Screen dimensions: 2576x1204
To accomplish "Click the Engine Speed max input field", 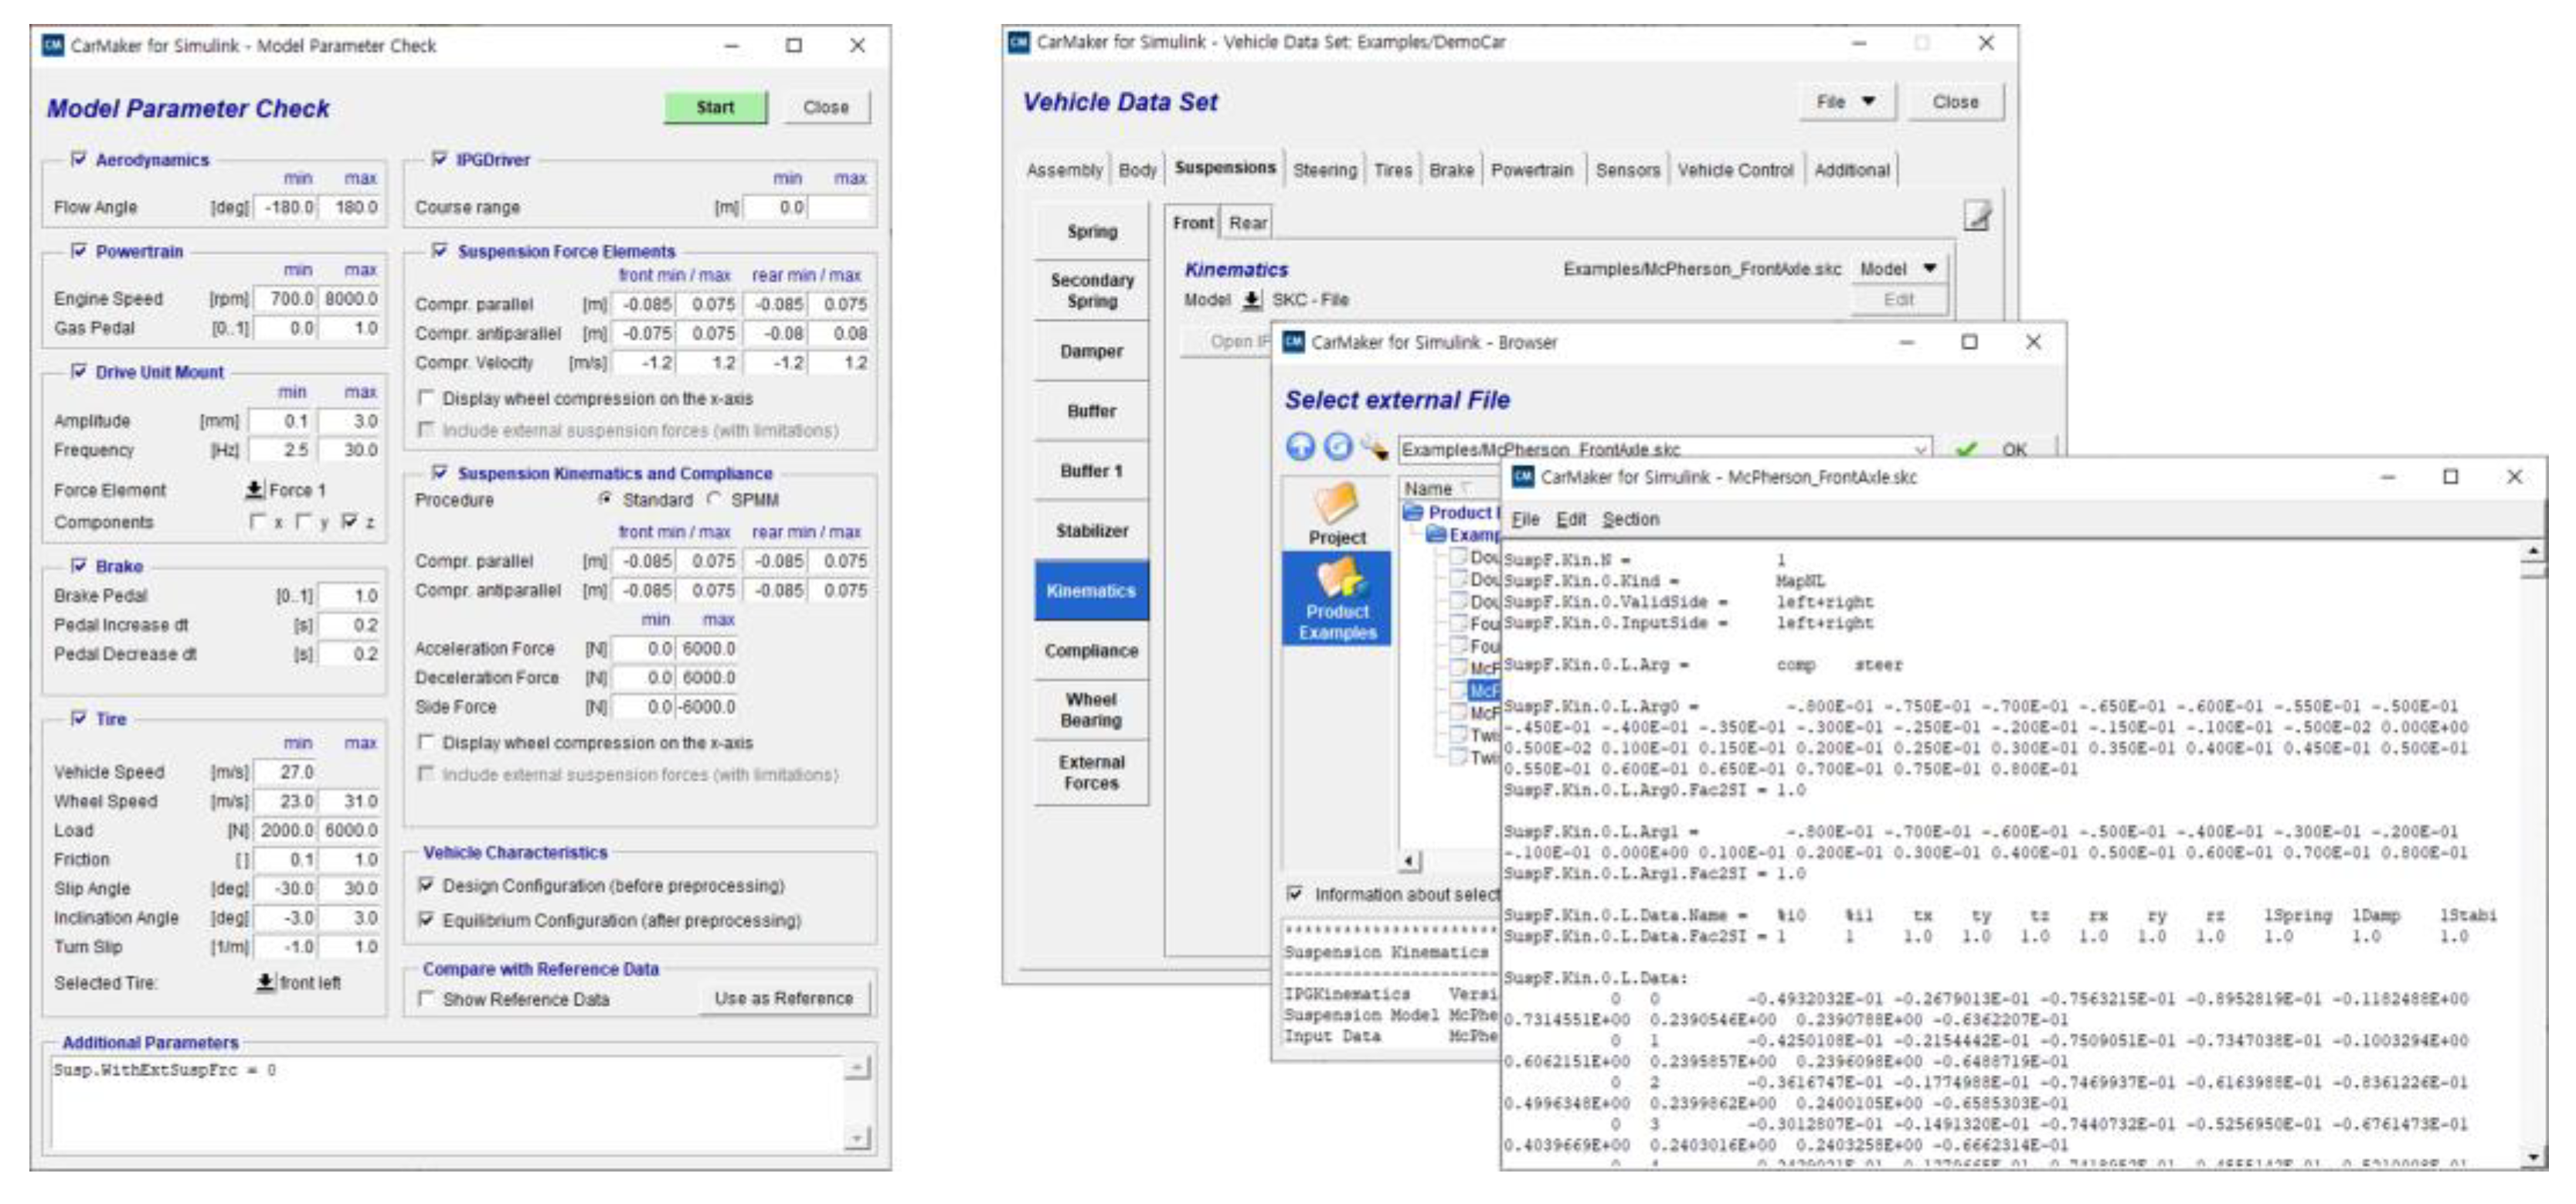I will point(350,299).
